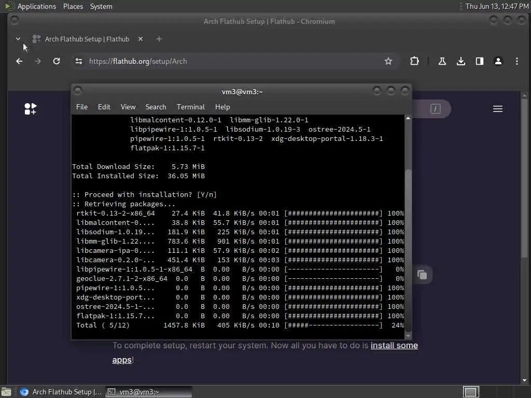The image size is (531, 398).
Task: Switch to vm3@vm3 terminal in taskbar
Action: (x=148, y=392)
